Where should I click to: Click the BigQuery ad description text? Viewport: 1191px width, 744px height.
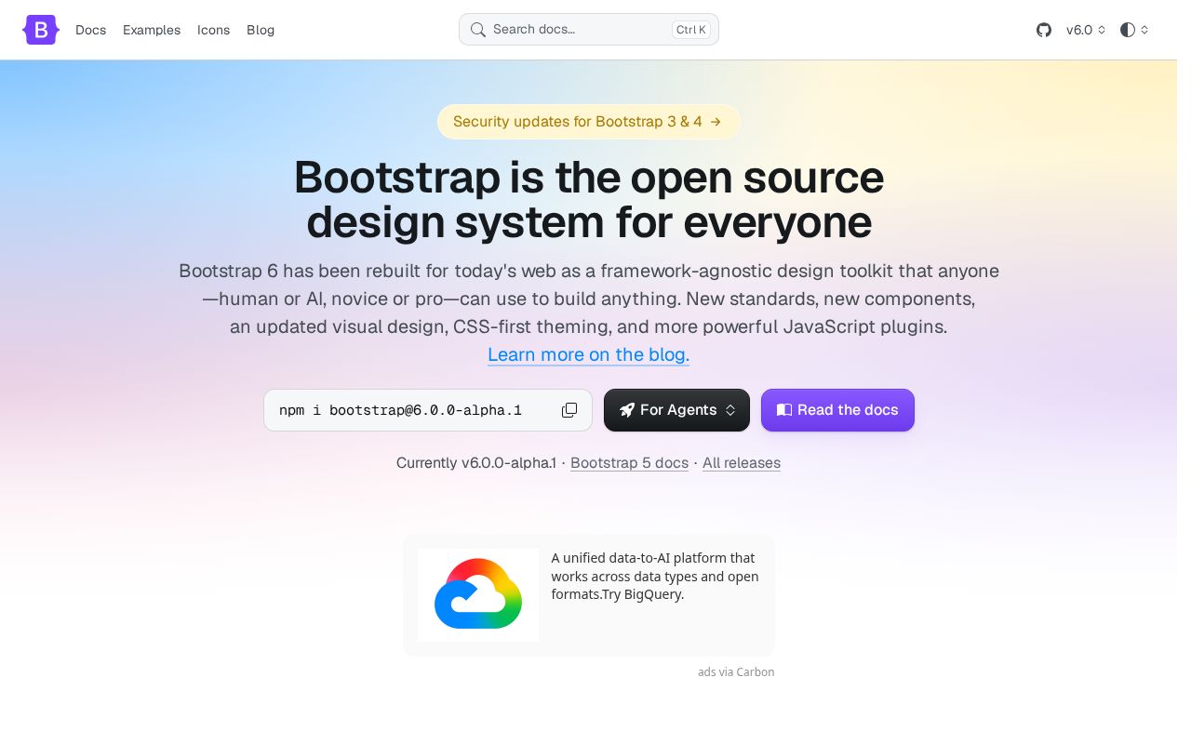655,577
